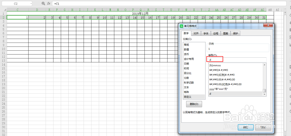Choose the ¥#,##0;[红色]¥-#,##0 format
The height and width of the screenshot is (136, 291).
coord(235,75)
